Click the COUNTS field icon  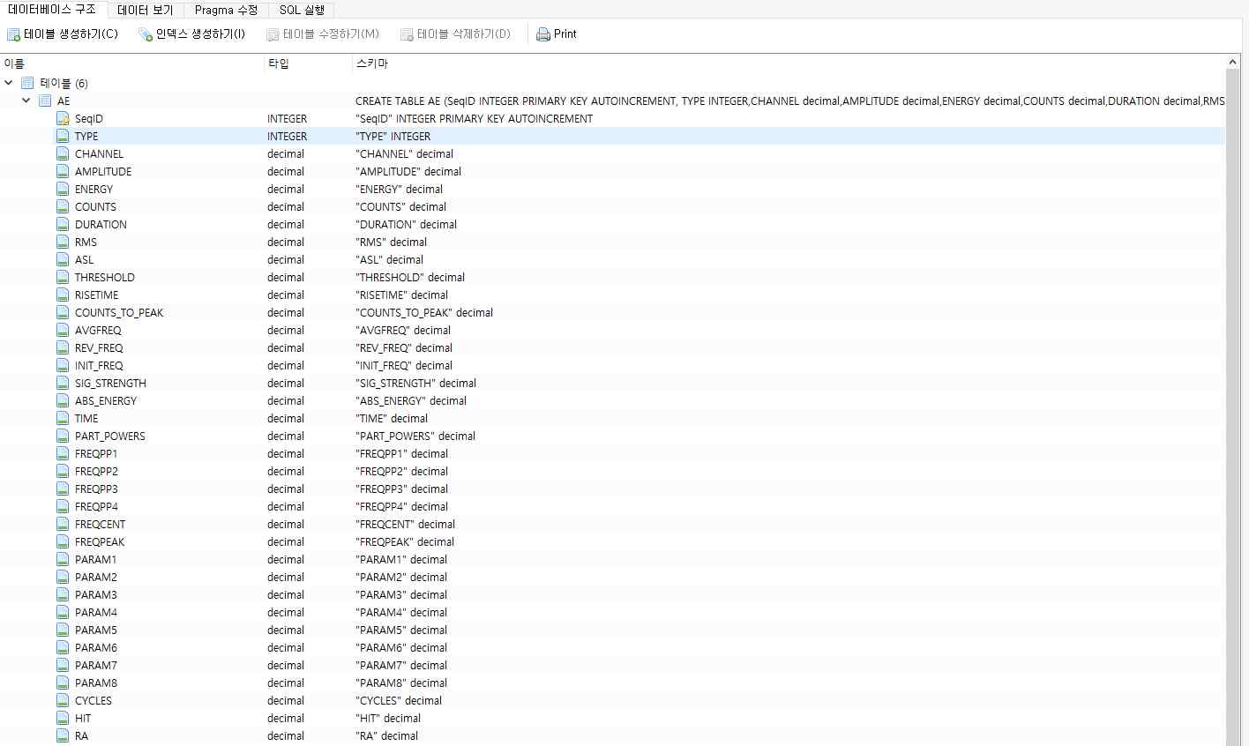coord(63,206)
